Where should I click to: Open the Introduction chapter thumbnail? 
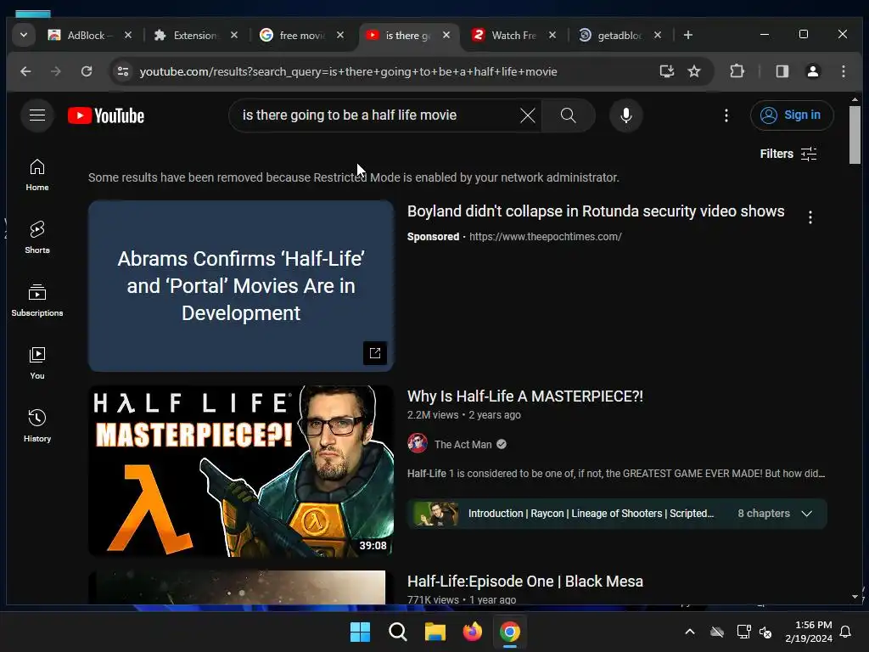coord(435,514)
